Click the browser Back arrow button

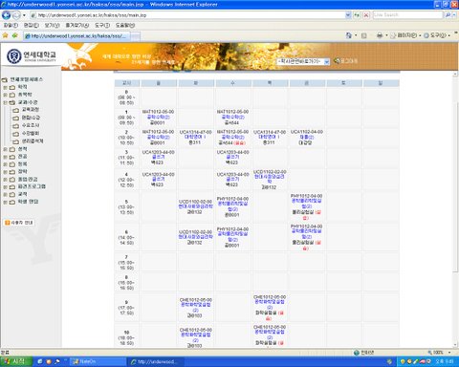6,15
